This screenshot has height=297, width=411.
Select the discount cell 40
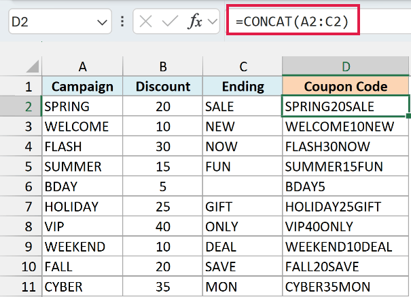(163, 226)
